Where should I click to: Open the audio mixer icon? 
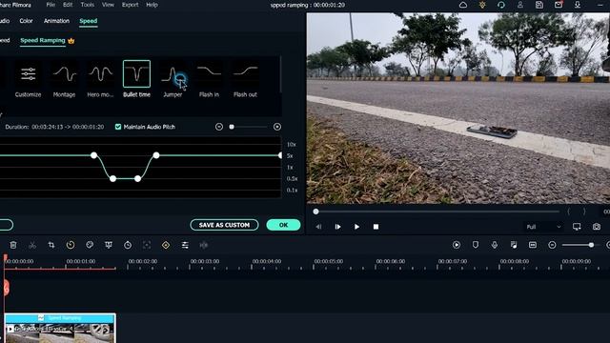(x=514, y=245)
